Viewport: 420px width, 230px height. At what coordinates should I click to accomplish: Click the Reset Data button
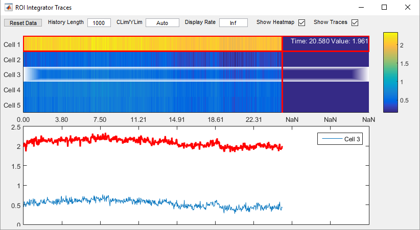24,23
